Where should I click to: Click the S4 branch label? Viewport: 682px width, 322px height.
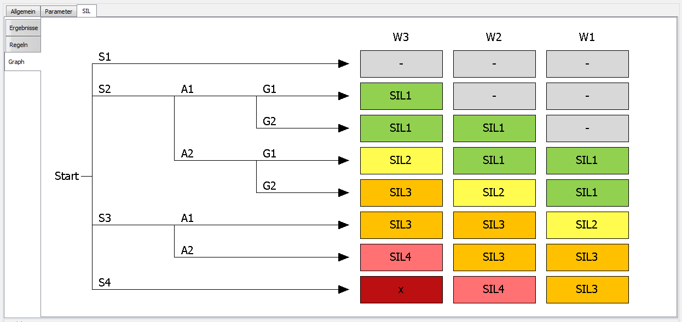(105, 283)
